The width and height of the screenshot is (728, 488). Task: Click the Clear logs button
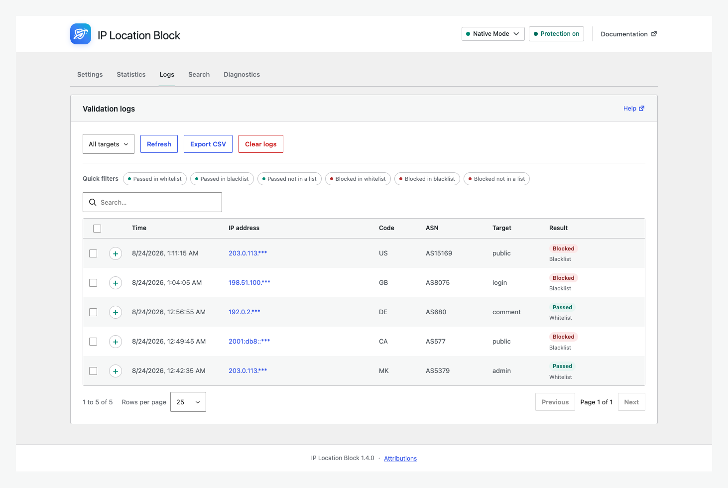pyautogui.click(x=261, y=144)
